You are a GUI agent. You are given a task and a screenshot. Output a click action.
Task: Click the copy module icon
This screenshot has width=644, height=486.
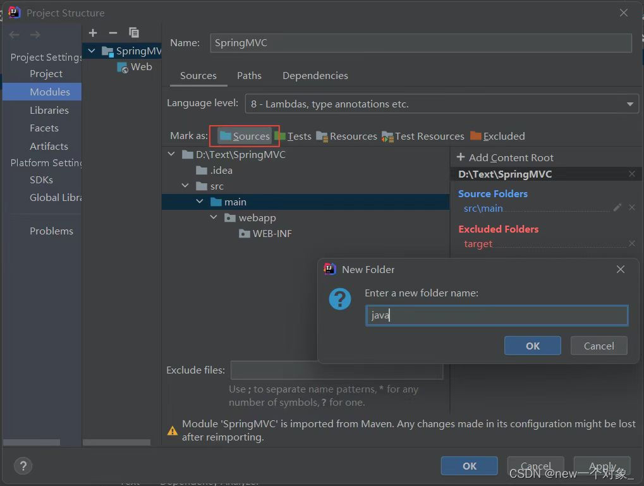point(134,32)
